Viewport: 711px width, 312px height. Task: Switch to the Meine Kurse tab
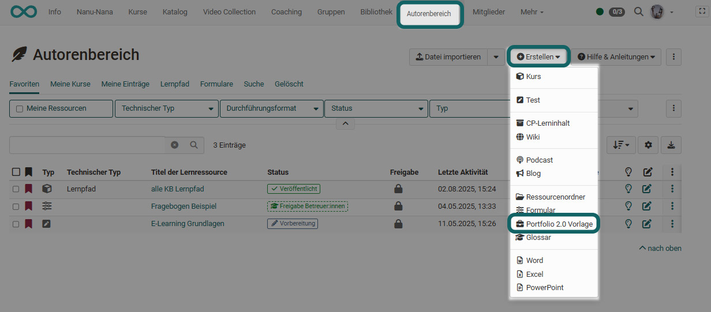click(x=70, y=84)
